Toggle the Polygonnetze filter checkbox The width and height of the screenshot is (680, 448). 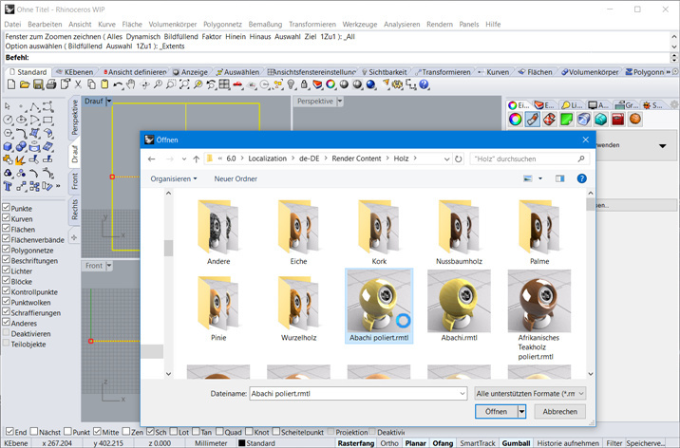(6, 249)
